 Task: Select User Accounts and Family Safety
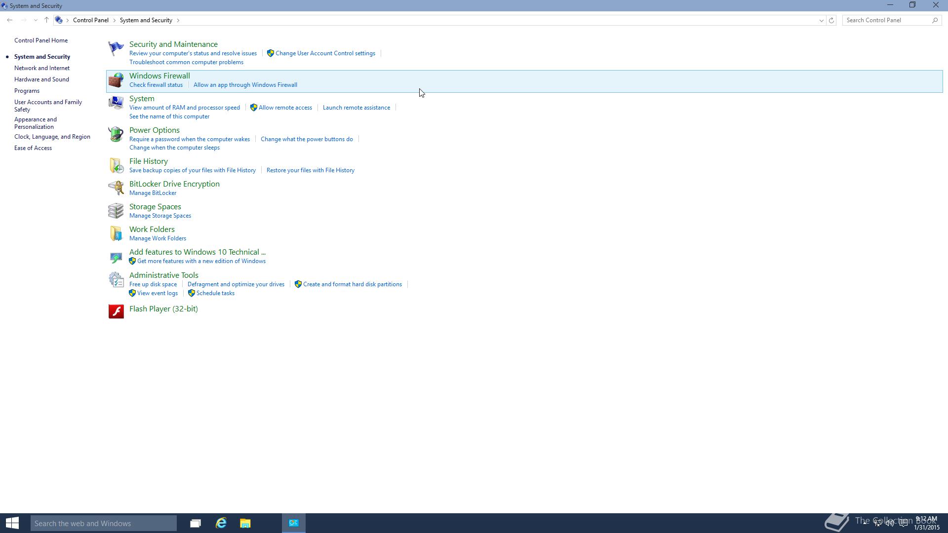point(48,106)
